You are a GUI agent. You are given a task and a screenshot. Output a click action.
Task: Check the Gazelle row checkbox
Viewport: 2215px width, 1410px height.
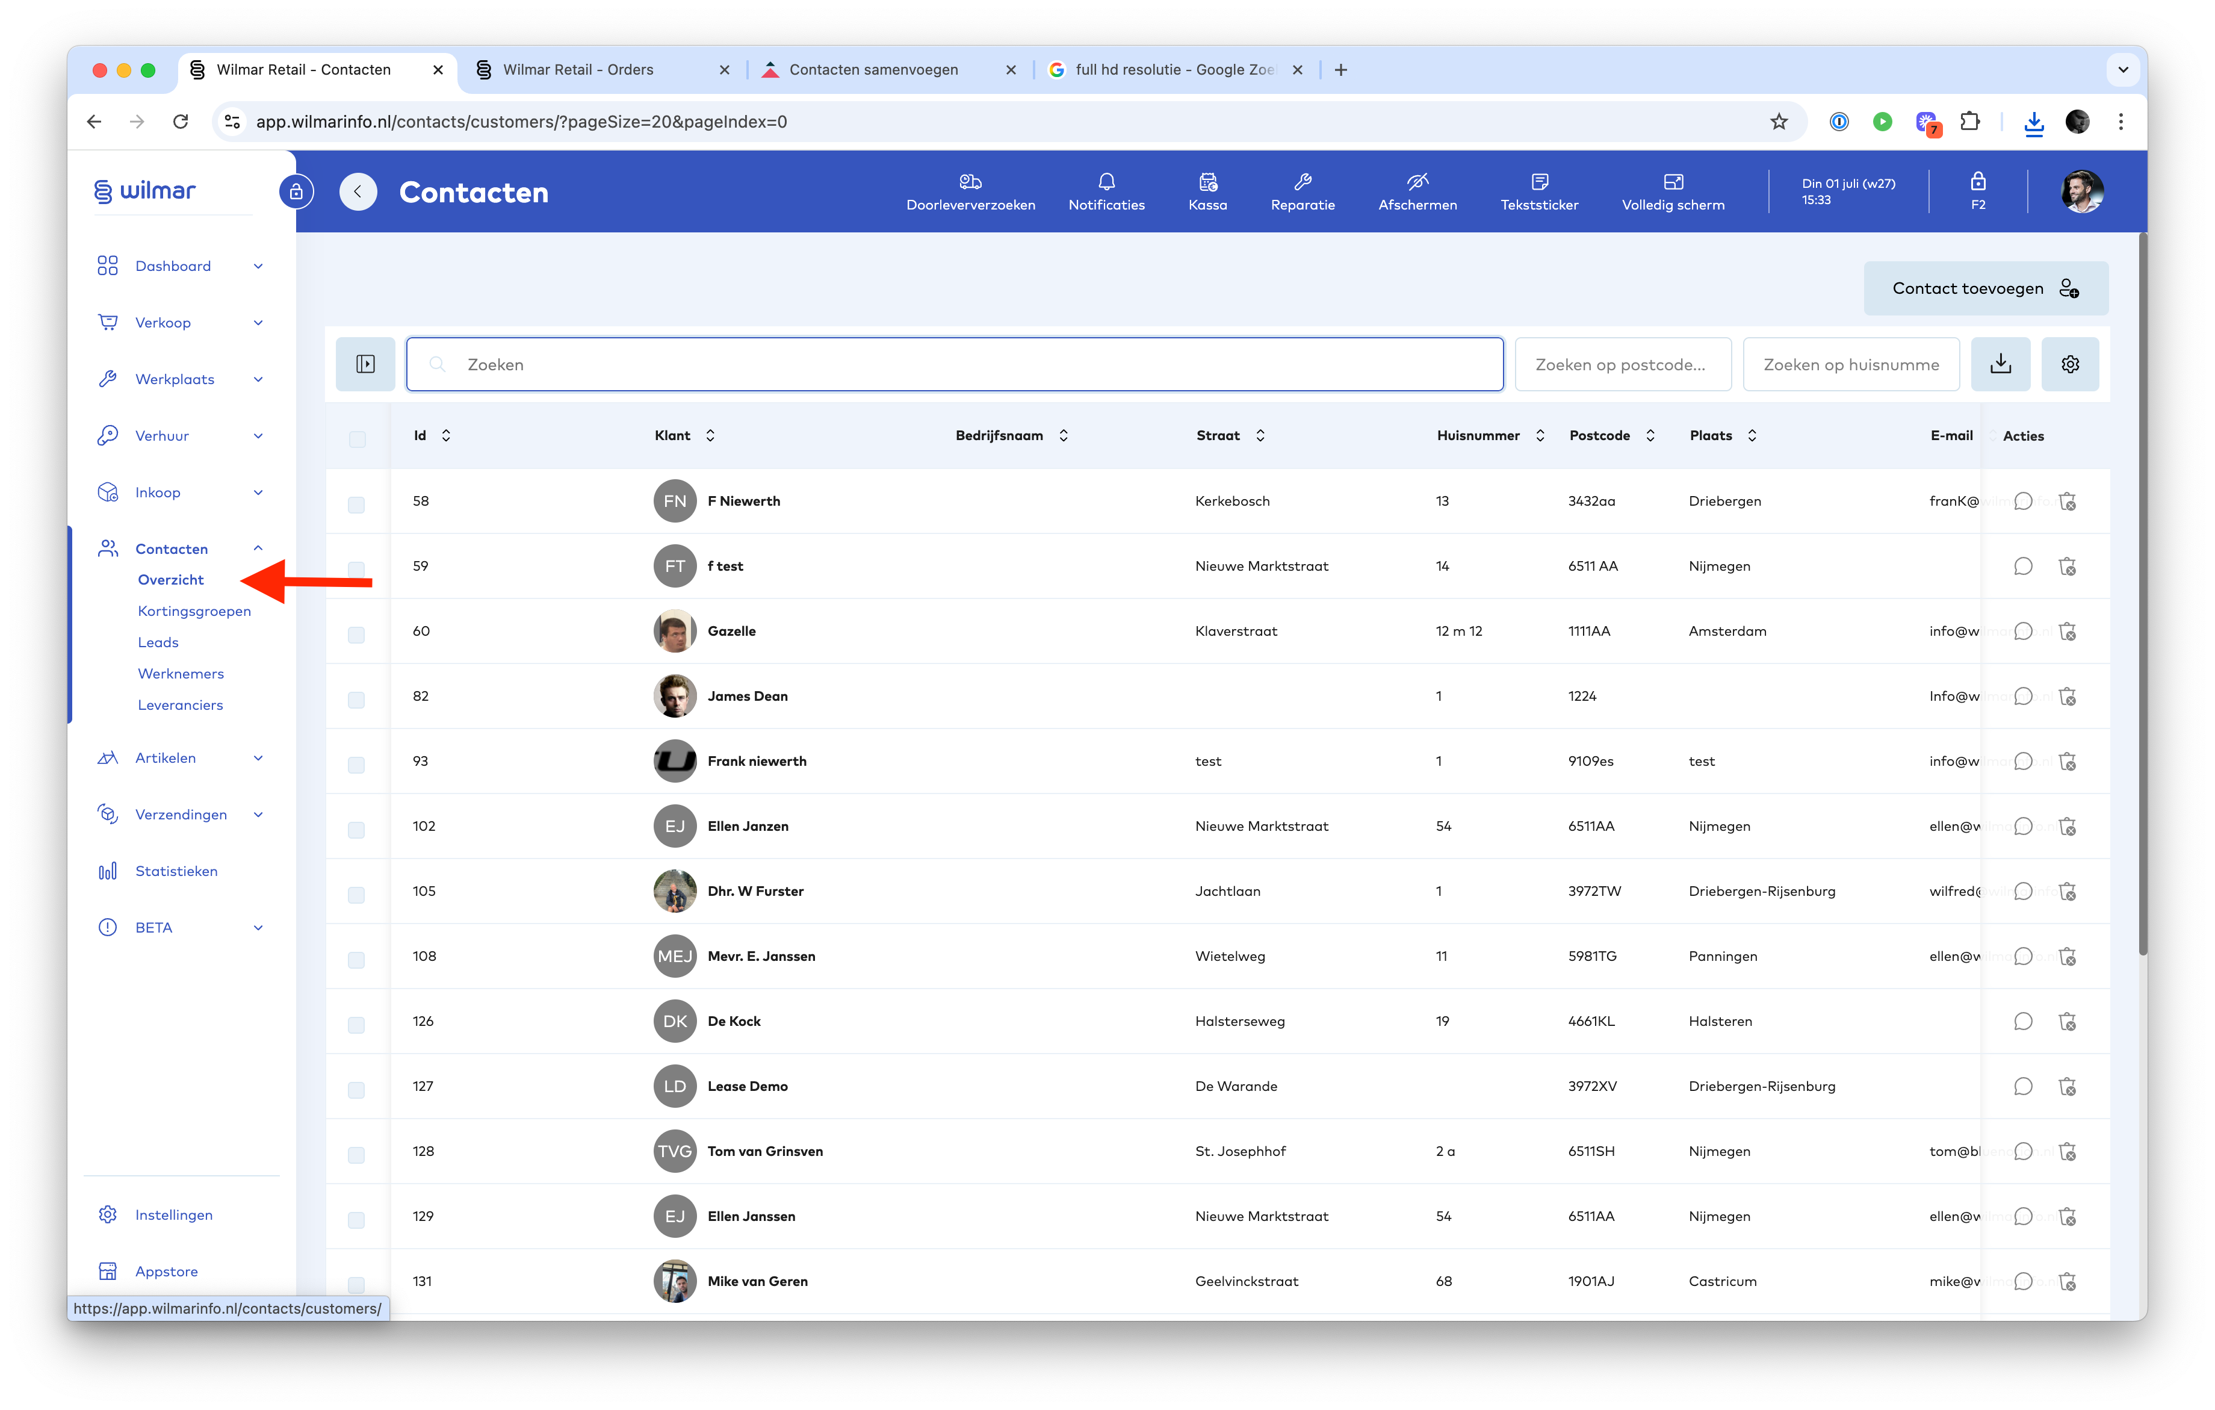pos(357,635)
